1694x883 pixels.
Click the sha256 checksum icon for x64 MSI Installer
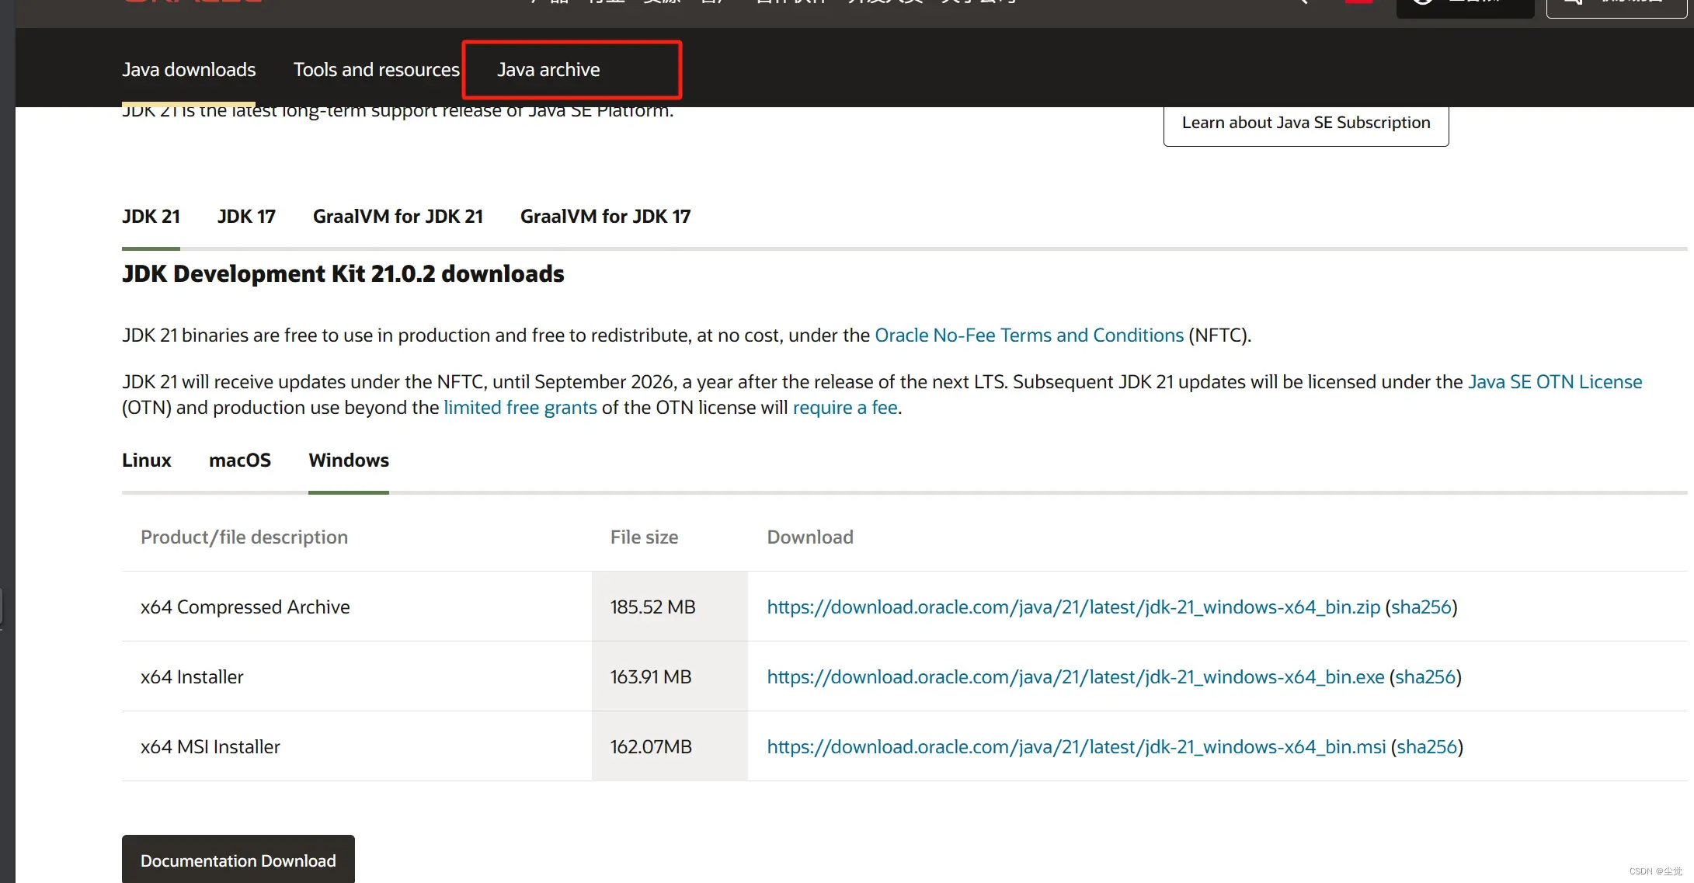tap(1425, 746)
